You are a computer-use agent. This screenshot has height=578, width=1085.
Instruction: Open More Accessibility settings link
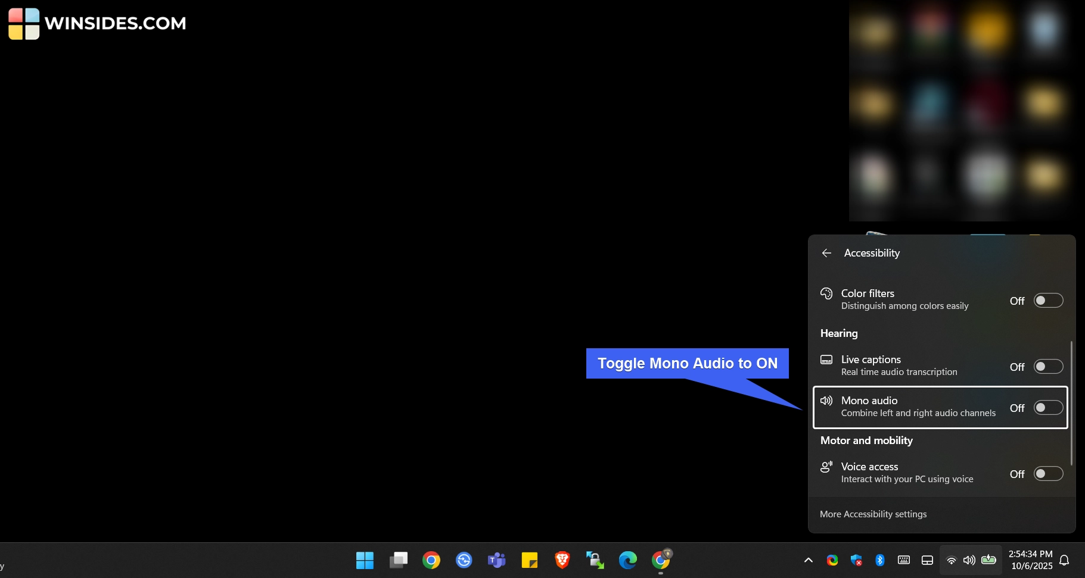click(x=873, y=514)
